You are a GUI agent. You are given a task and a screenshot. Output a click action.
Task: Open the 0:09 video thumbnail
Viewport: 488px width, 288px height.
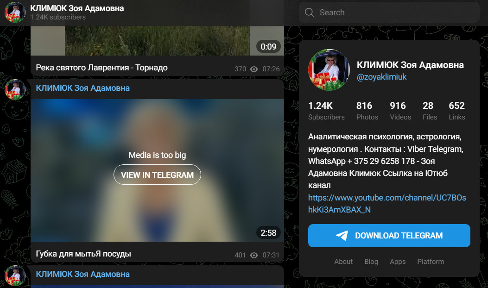(x=157, y=41)
